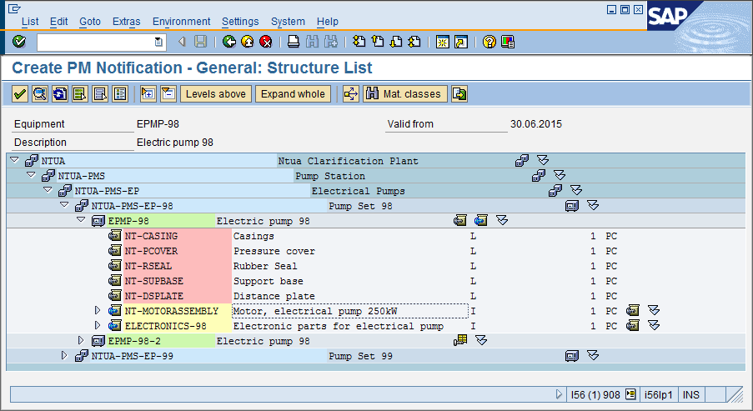Open the Customize Local Layout icon

click(x=508, y=42)
